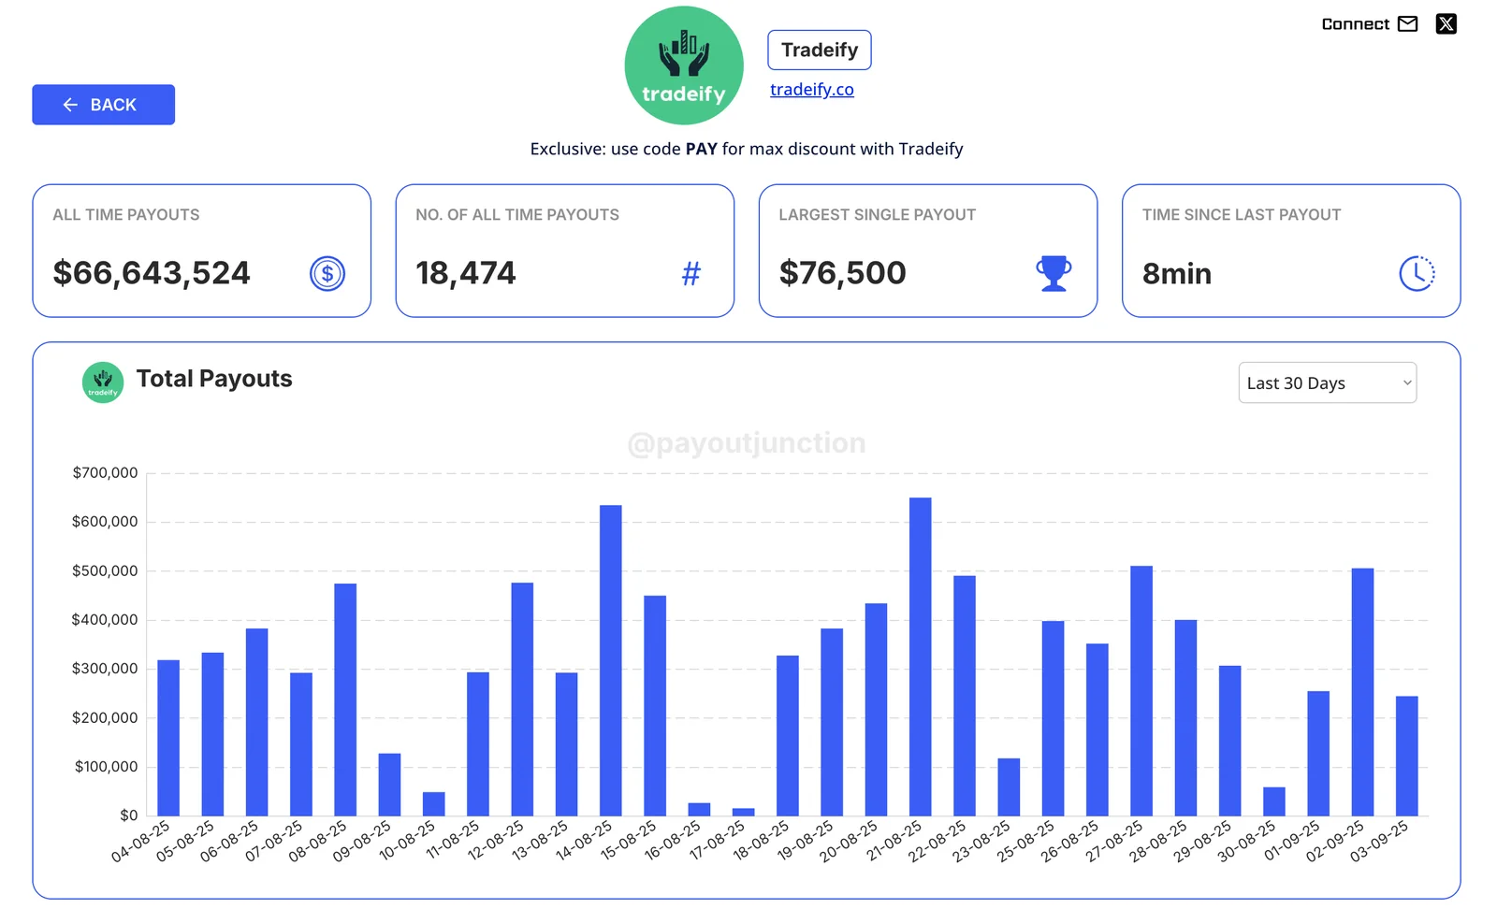The height and width of the screenshot is (909, 1497).
Task: Click the BACK button
Action: (x=103, y=105)
